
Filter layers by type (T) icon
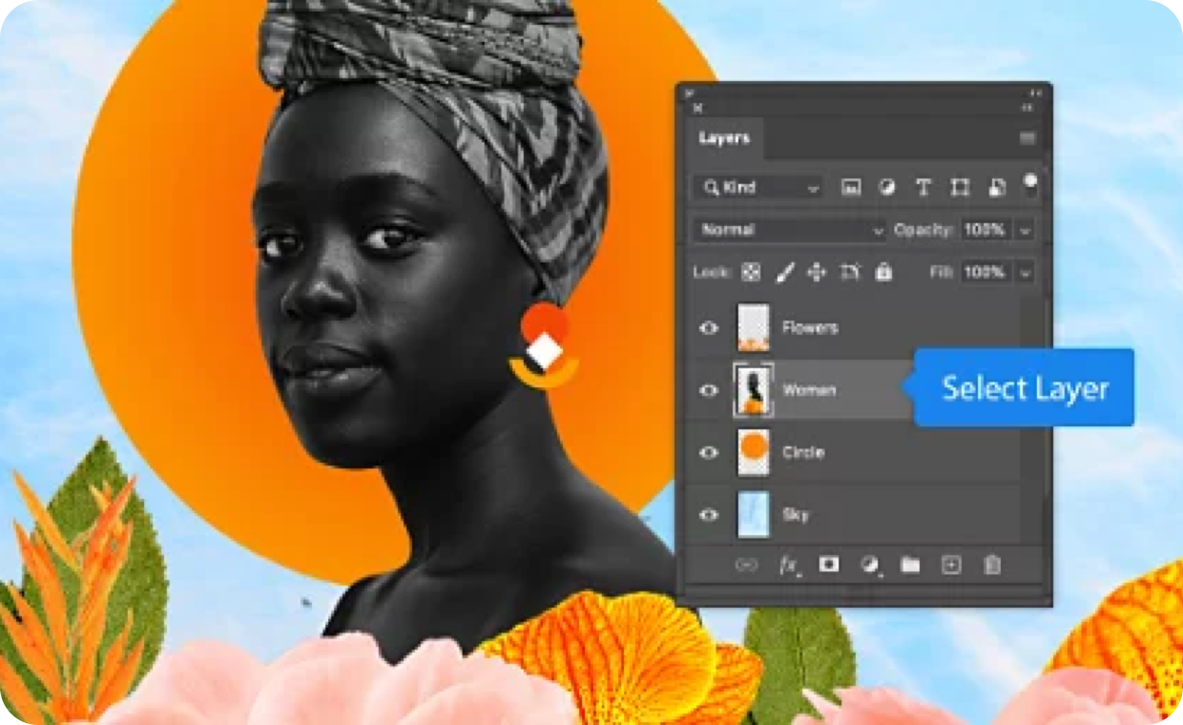924,188
